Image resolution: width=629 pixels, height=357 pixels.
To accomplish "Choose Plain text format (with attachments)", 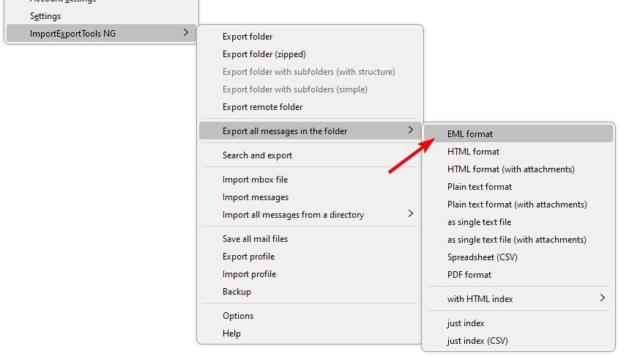I will [518, 205].
